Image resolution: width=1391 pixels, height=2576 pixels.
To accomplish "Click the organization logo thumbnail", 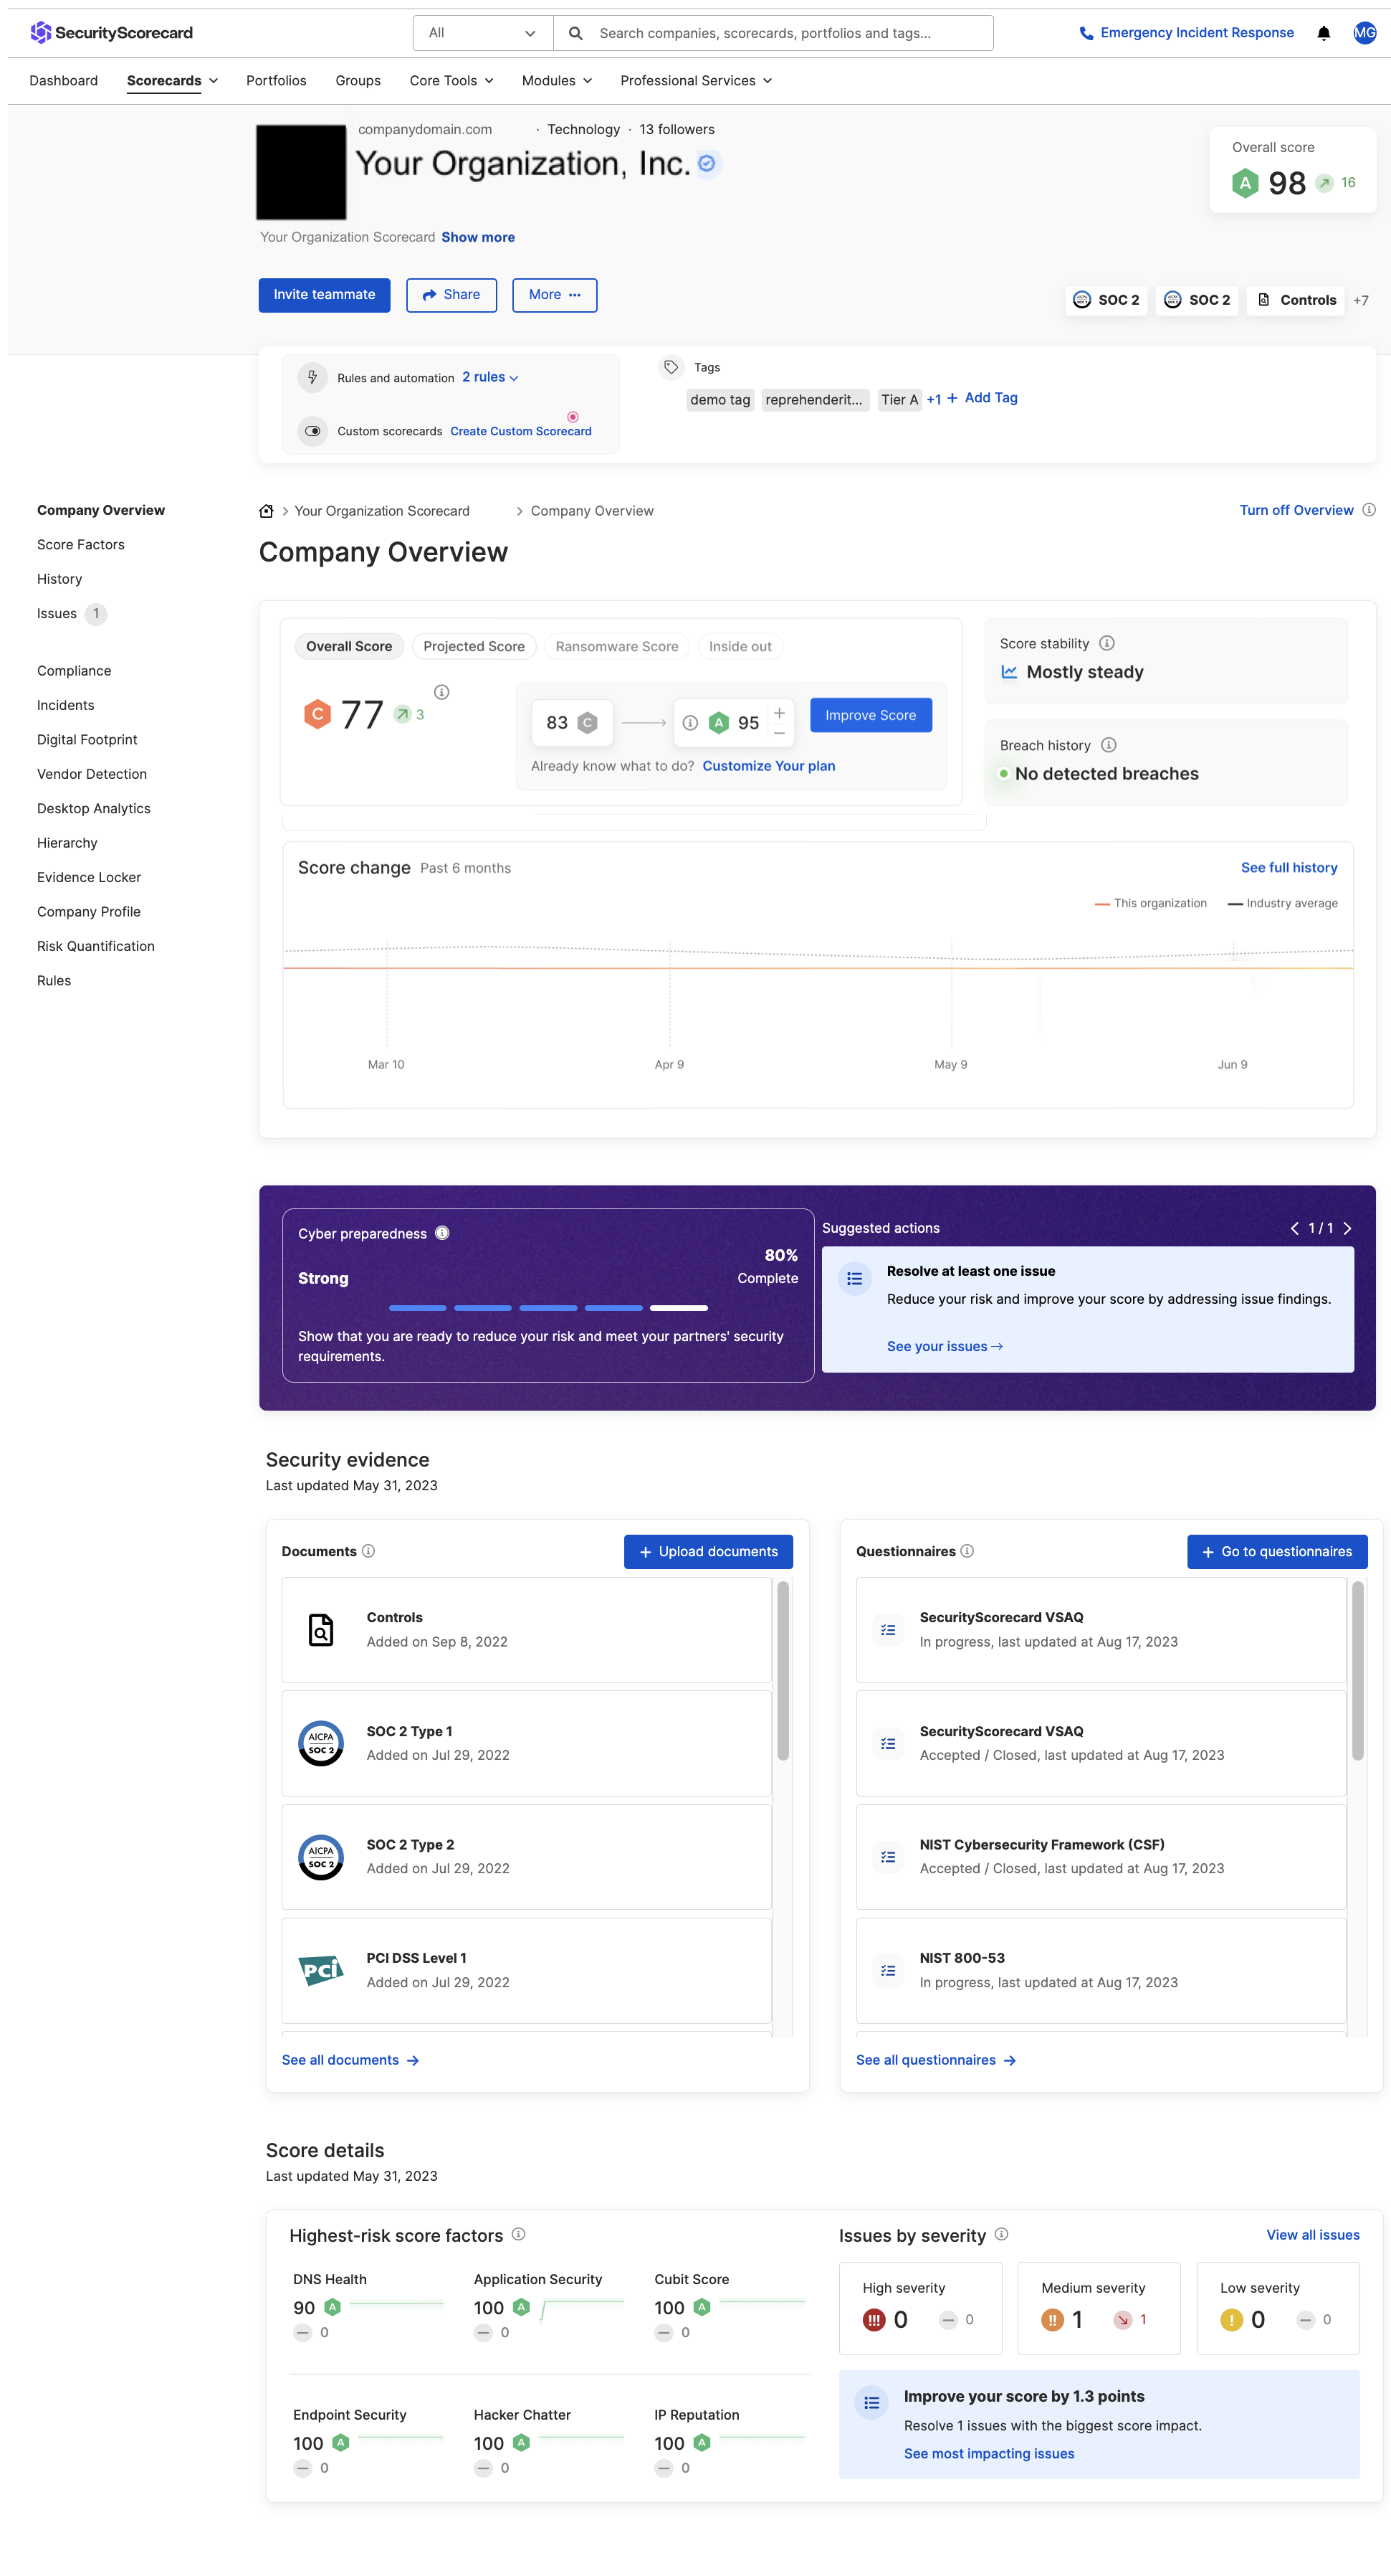I will 301,172.
